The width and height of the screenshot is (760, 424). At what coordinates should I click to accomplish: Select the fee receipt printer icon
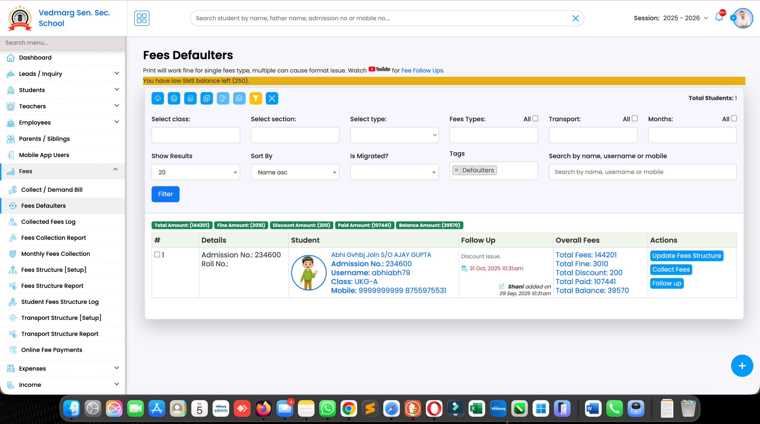(190, 98)
